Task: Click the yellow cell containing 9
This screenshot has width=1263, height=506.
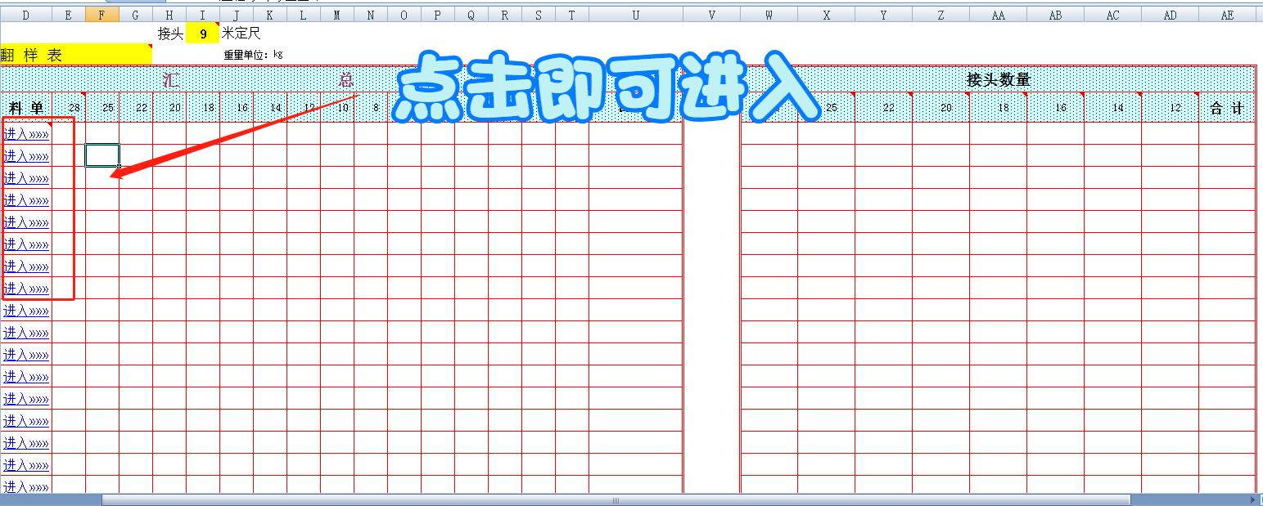Action: [x=202, y=34]
